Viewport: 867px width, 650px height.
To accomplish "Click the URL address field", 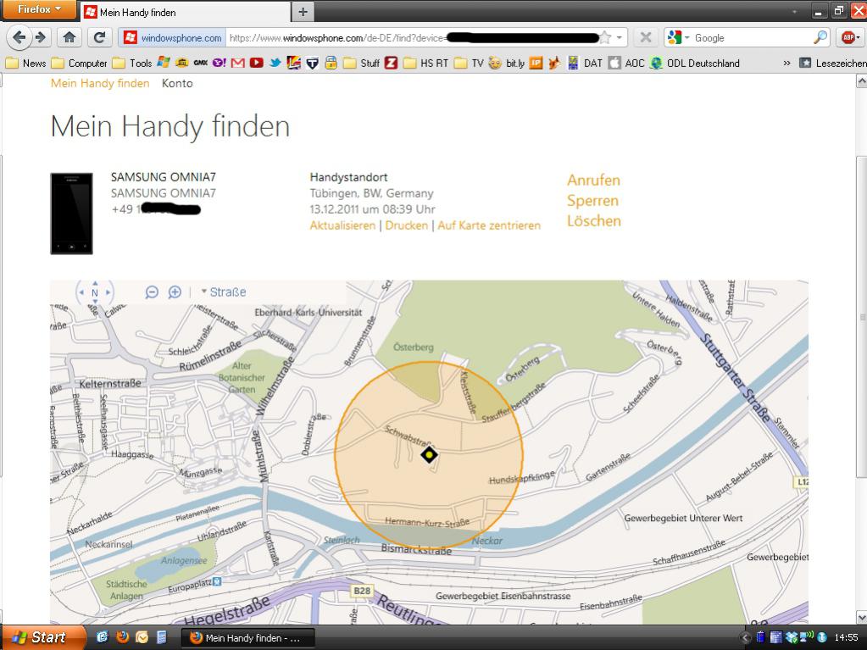I will click(x=412, y=37).
